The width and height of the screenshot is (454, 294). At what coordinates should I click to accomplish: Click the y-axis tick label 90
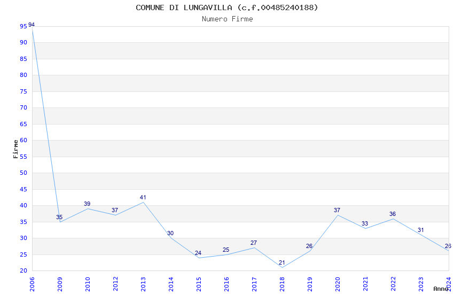(24, 42)
